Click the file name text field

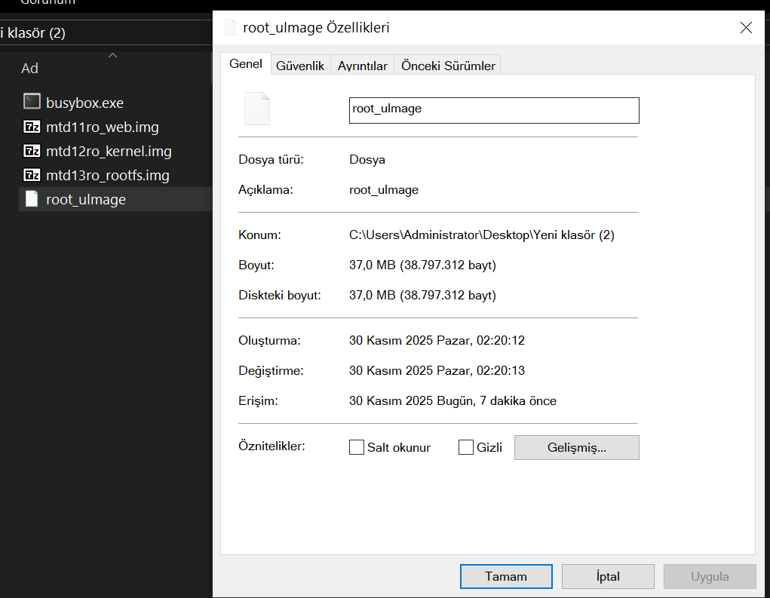494,109
